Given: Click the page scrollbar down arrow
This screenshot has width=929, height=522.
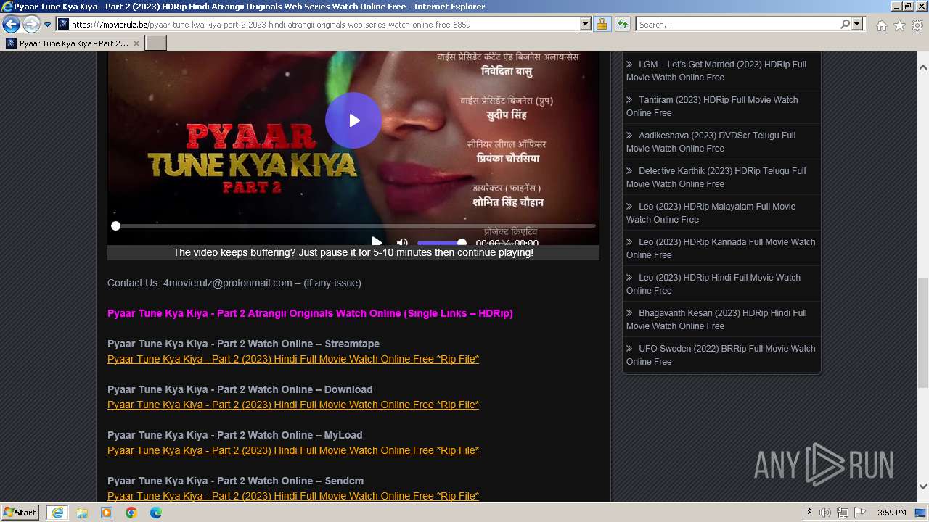Looking at the screenshot, I should [x=922, y=486].
